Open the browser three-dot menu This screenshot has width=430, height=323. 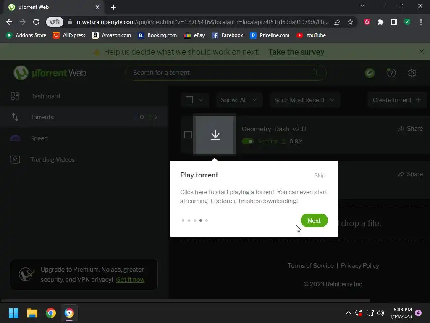(x=421, y=22)
